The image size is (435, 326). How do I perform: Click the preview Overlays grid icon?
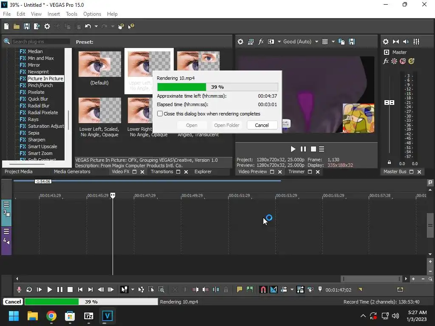pyautogui.click(x=325, y=42)
